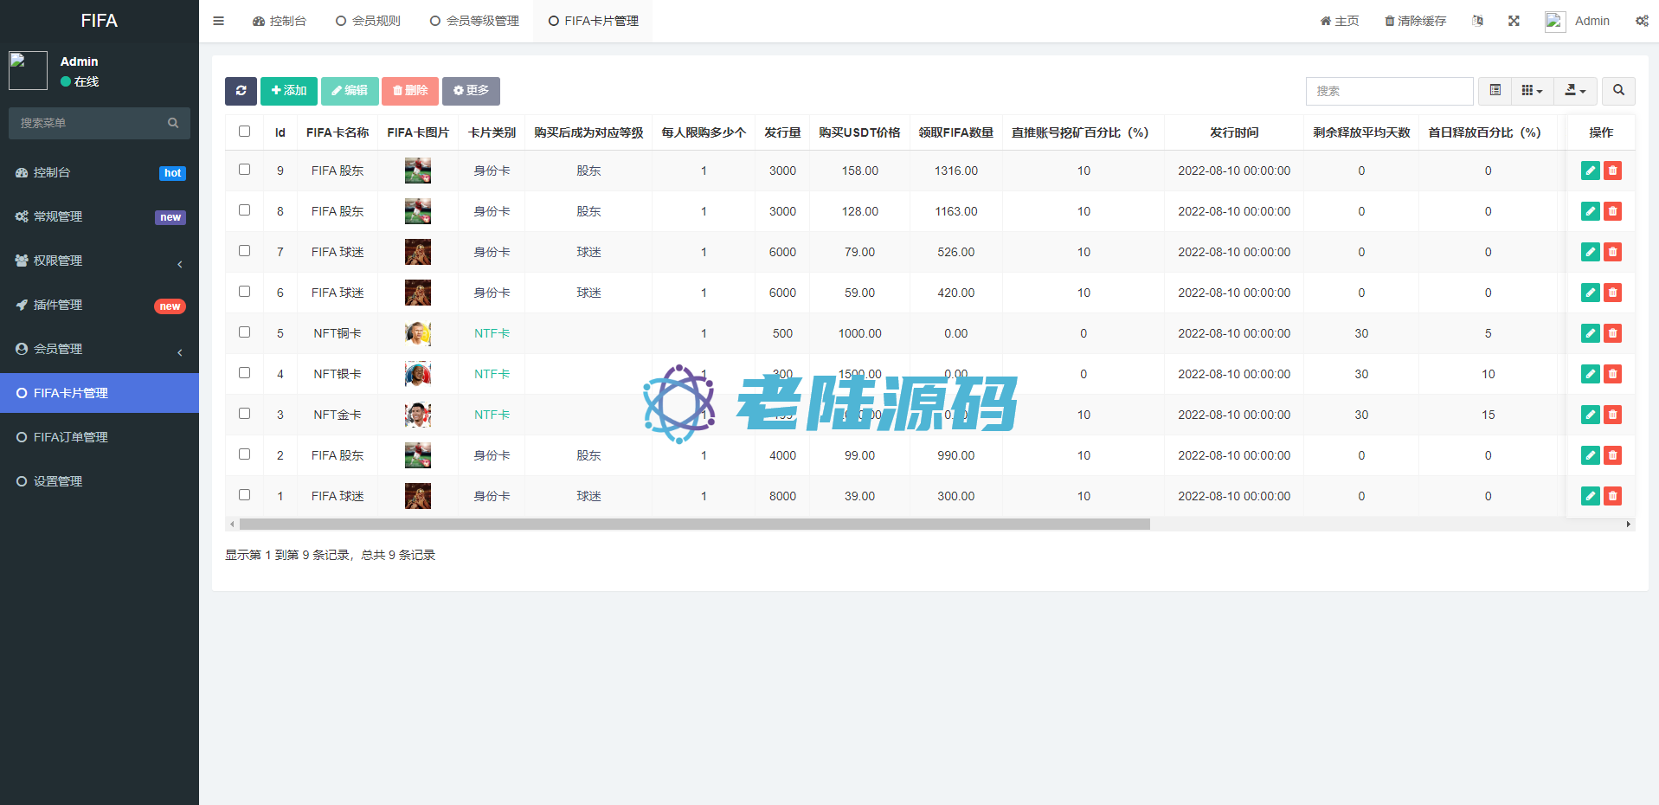This screenshot has height=805, width=1659.
Task: Open the columns visibility dropdown
Action: 1532,91
